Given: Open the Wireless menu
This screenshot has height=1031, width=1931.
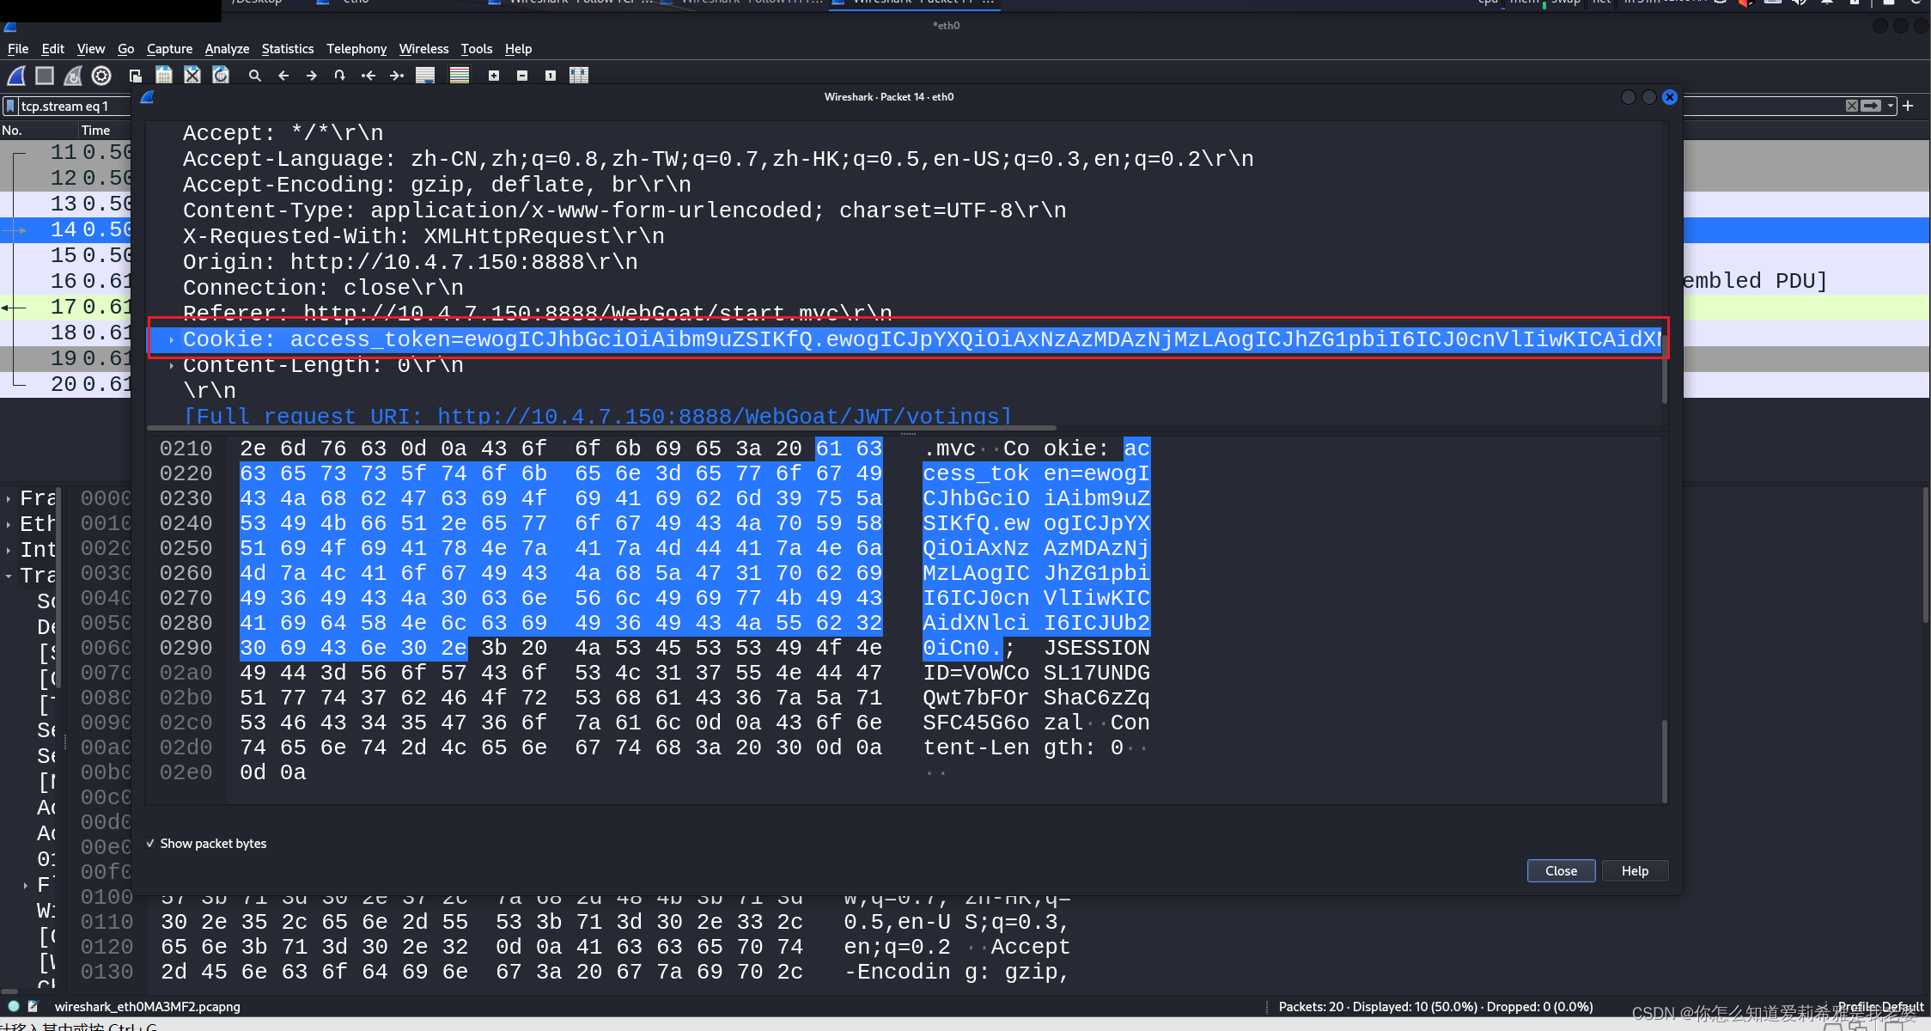Looking at the screenshot, I should (423, 49).
